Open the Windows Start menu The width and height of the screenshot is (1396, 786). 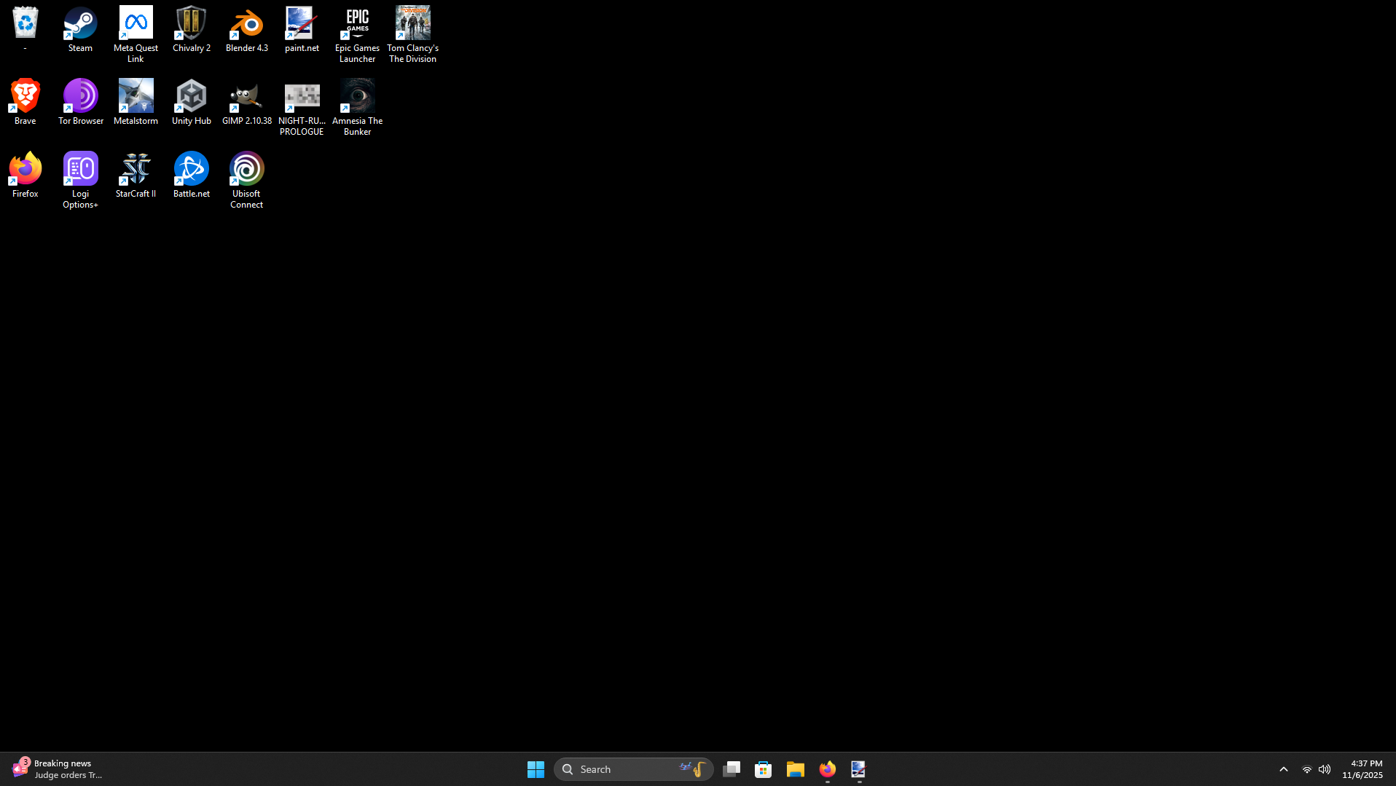(536, 769)
